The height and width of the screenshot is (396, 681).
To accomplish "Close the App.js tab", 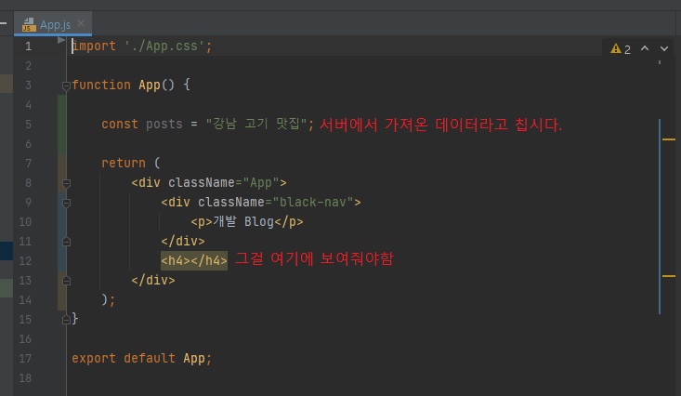I will (81, 23).
